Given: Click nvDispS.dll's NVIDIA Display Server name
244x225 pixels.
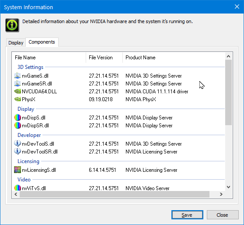Looking at the screenshot, I should pyautogui.click(x=149, y=118).
